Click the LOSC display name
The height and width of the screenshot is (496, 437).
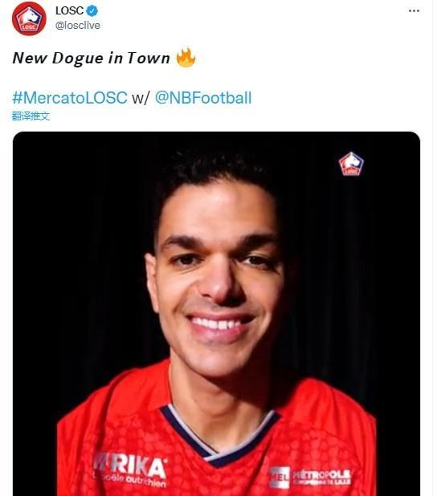coord(69,10)
